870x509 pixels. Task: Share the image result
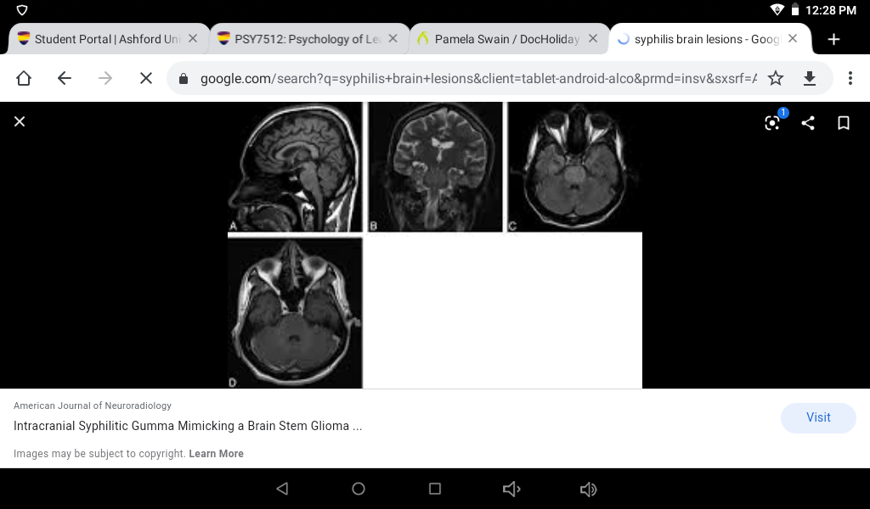pyautogui.click(x=808, y=122)
